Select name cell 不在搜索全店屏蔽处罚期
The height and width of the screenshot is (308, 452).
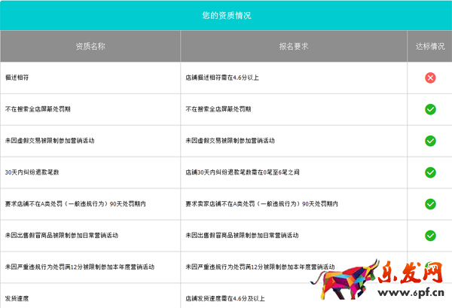pos(90,109)
